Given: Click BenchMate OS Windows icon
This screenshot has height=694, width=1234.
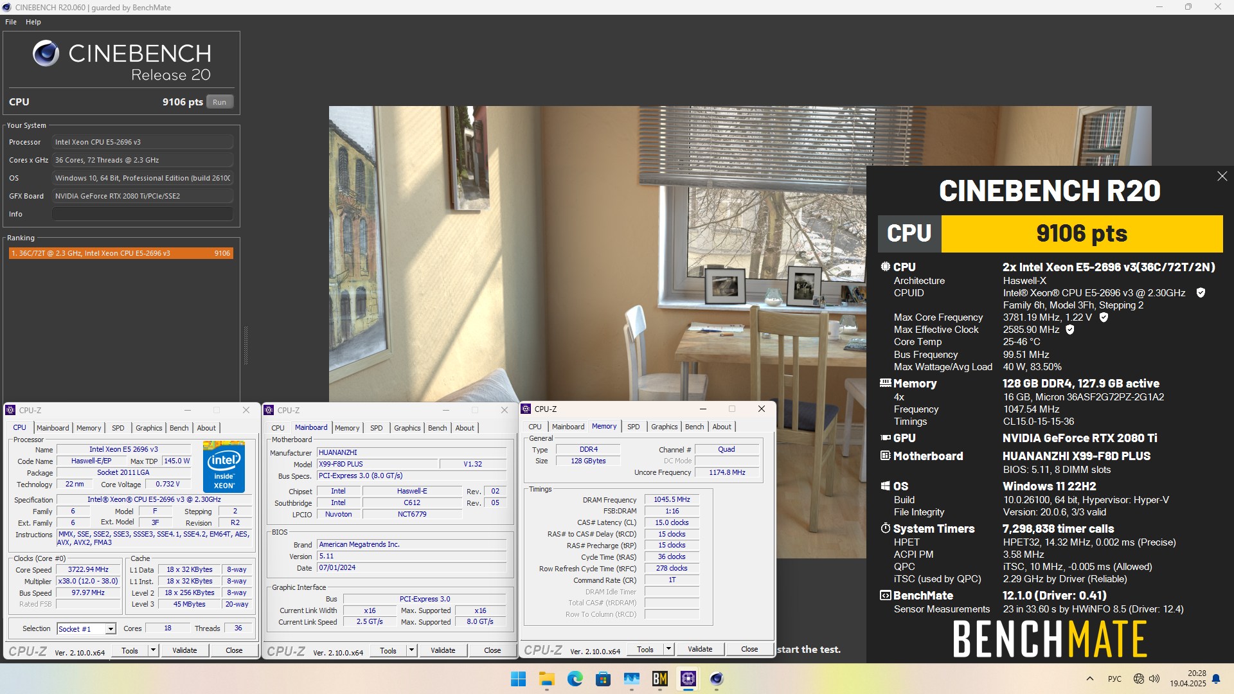Looking at the screenshot, I should click(x=886, y=486).
